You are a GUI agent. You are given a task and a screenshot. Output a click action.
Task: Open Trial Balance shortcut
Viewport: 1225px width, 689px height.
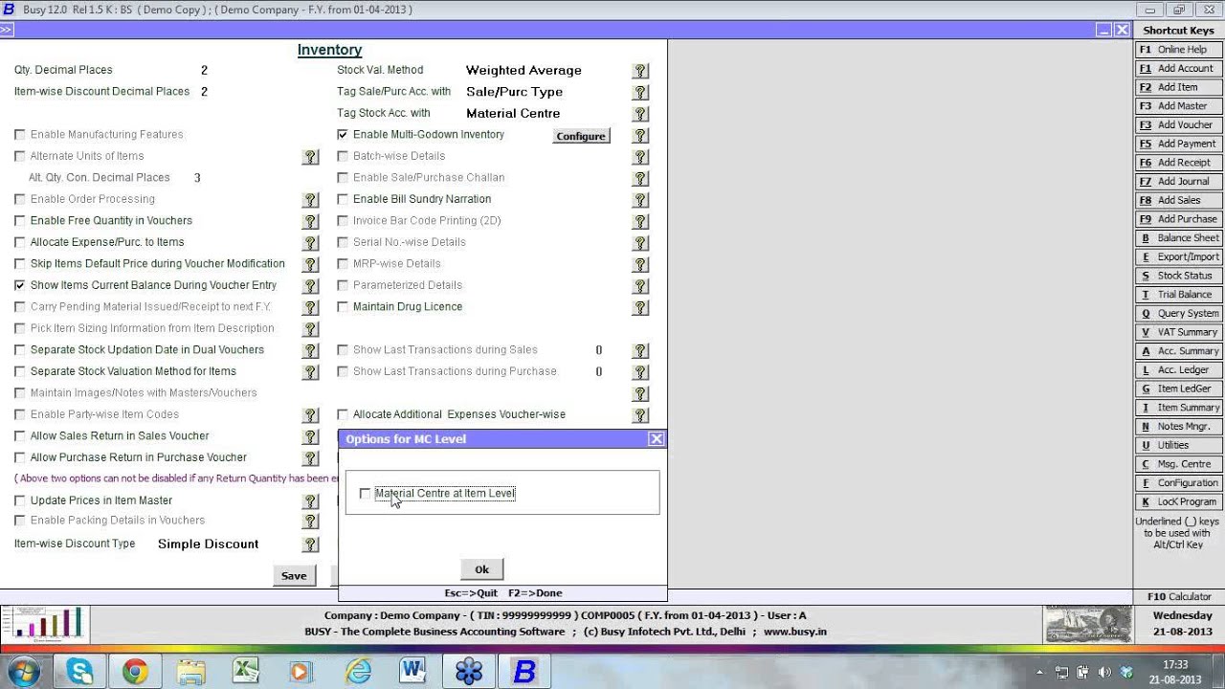pos(1179,295)
